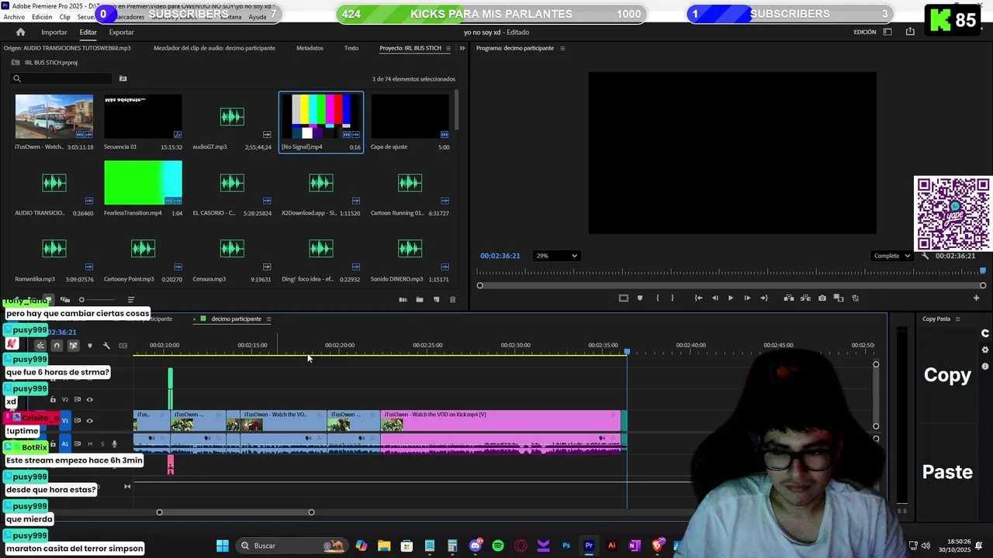This screenshot has height=558, width=993.
Task: Toggle linked selection in timeline
Action: (73, 346)
